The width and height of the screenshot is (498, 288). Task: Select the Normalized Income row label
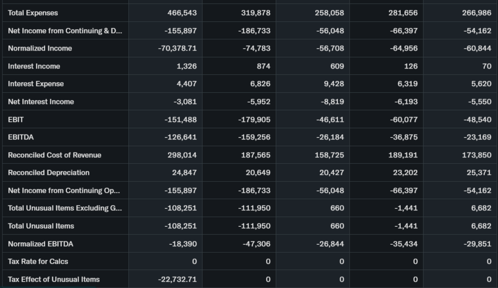click(40, 48)
